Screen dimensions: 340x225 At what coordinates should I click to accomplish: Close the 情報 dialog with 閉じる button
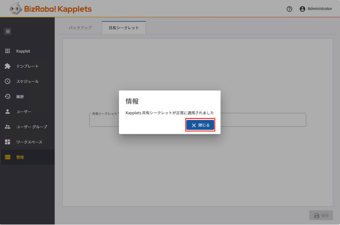point(200,125)
